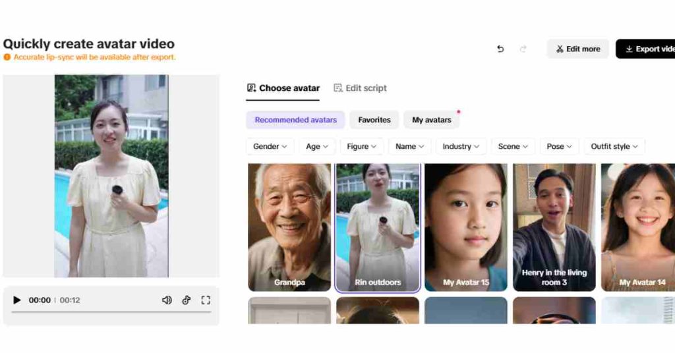This screenshot has width=675, height=353.
Task: Play the avatar video preview
Action: (17, 300)
